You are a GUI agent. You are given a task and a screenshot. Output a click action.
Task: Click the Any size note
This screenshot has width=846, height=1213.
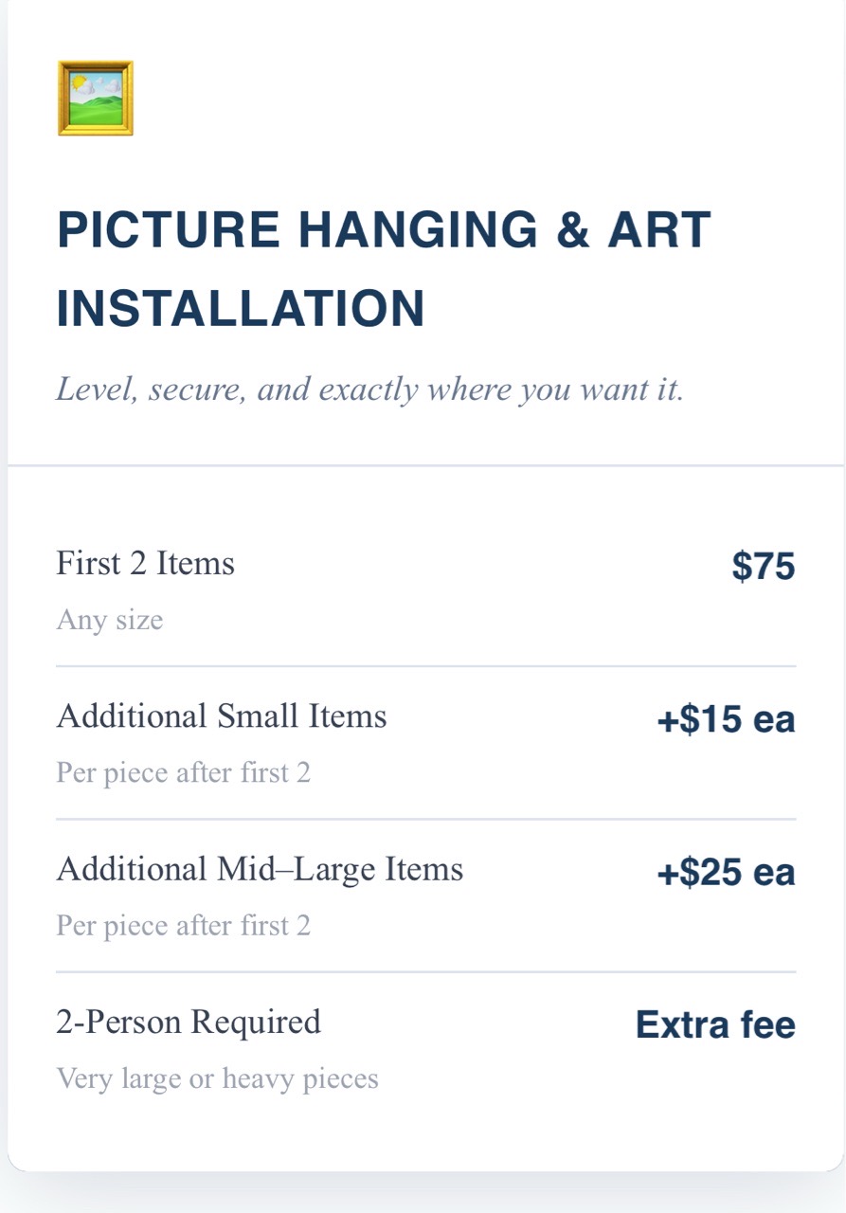[110, 620]
